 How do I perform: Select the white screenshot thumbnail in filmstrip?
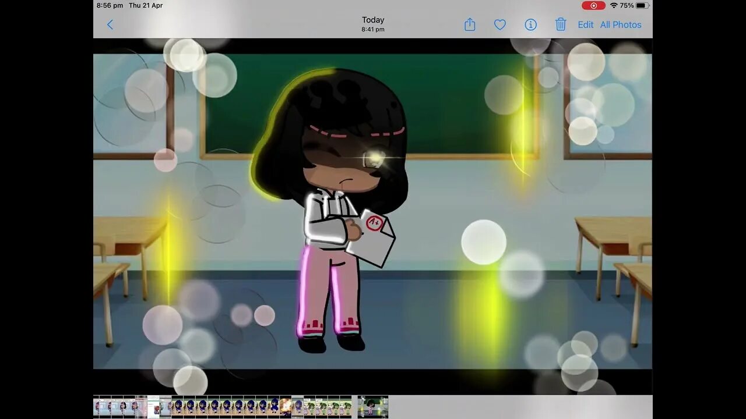[x=153, y=406]
